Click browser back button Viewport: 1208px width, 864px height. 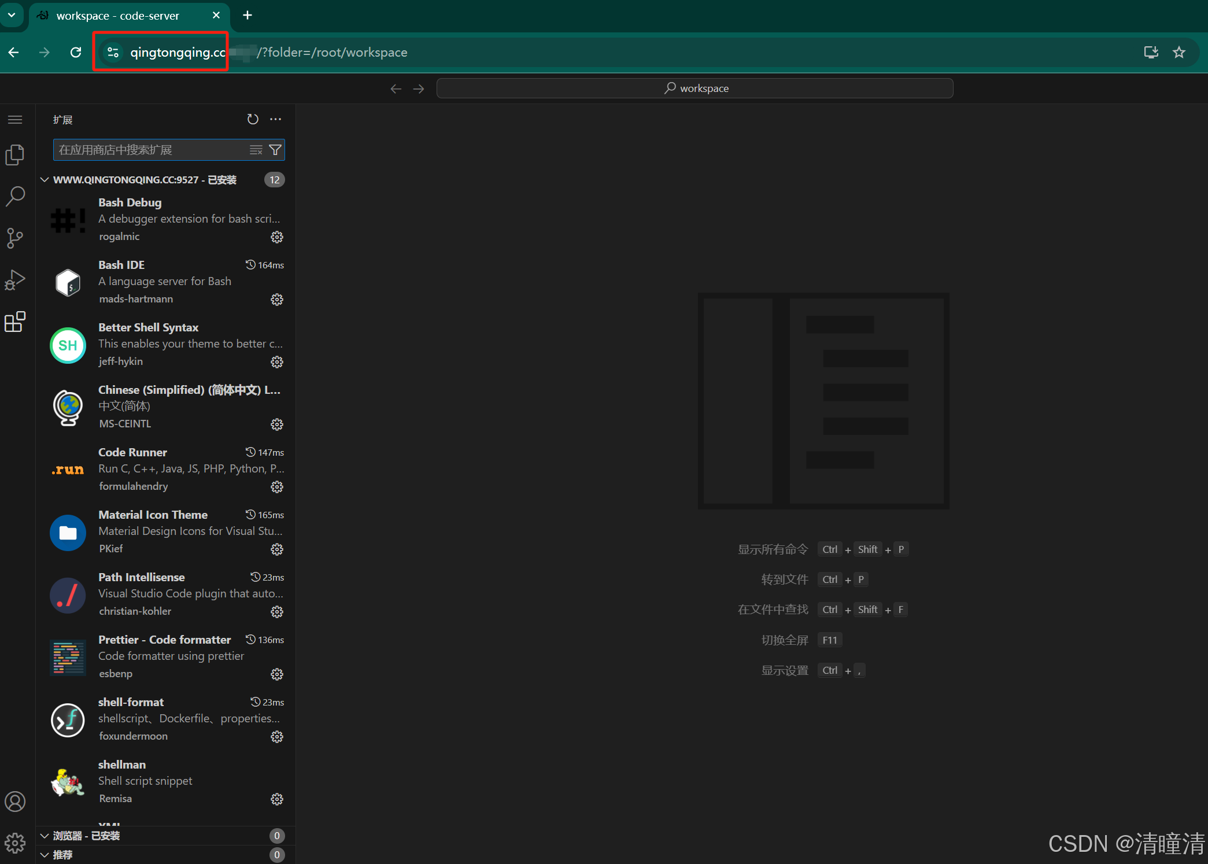tap(14, 53)
